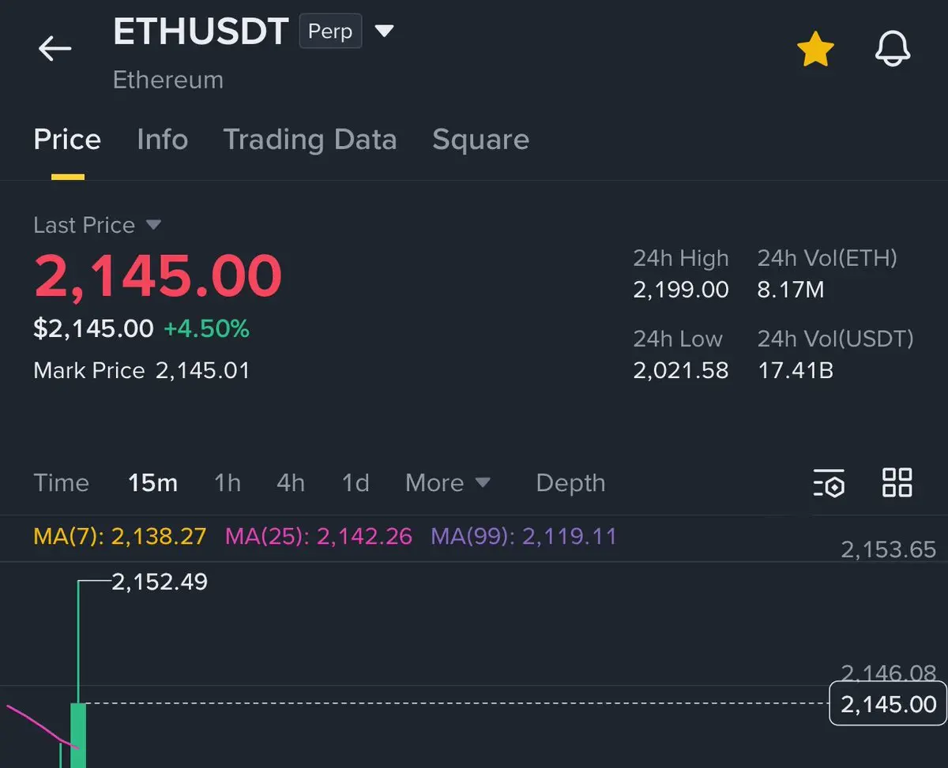948x768 pixels.
Task: Open the Depth chart view
Action: click(x=570, y=483)
